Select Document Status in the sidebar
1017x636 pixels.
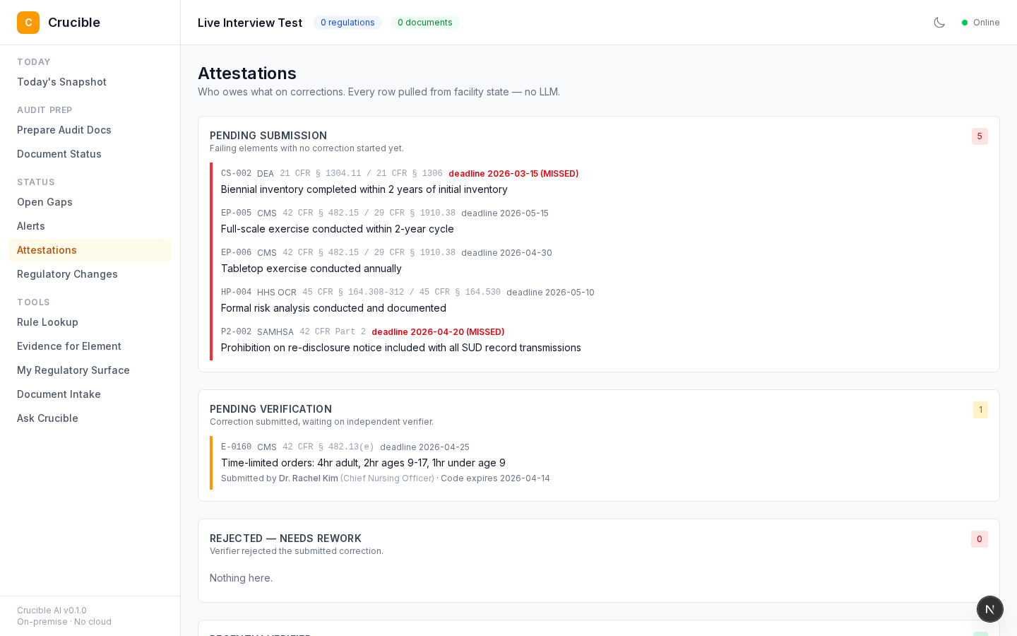59,154
